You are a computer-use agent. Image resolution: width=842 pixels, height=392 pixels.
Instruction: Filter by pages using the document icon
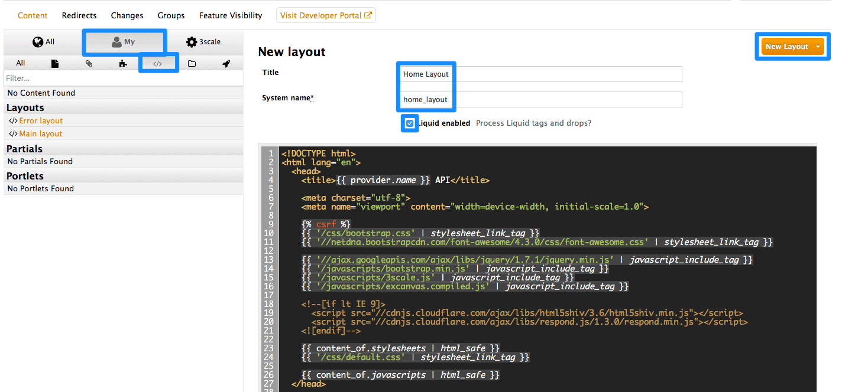click(x=55, y=64)
